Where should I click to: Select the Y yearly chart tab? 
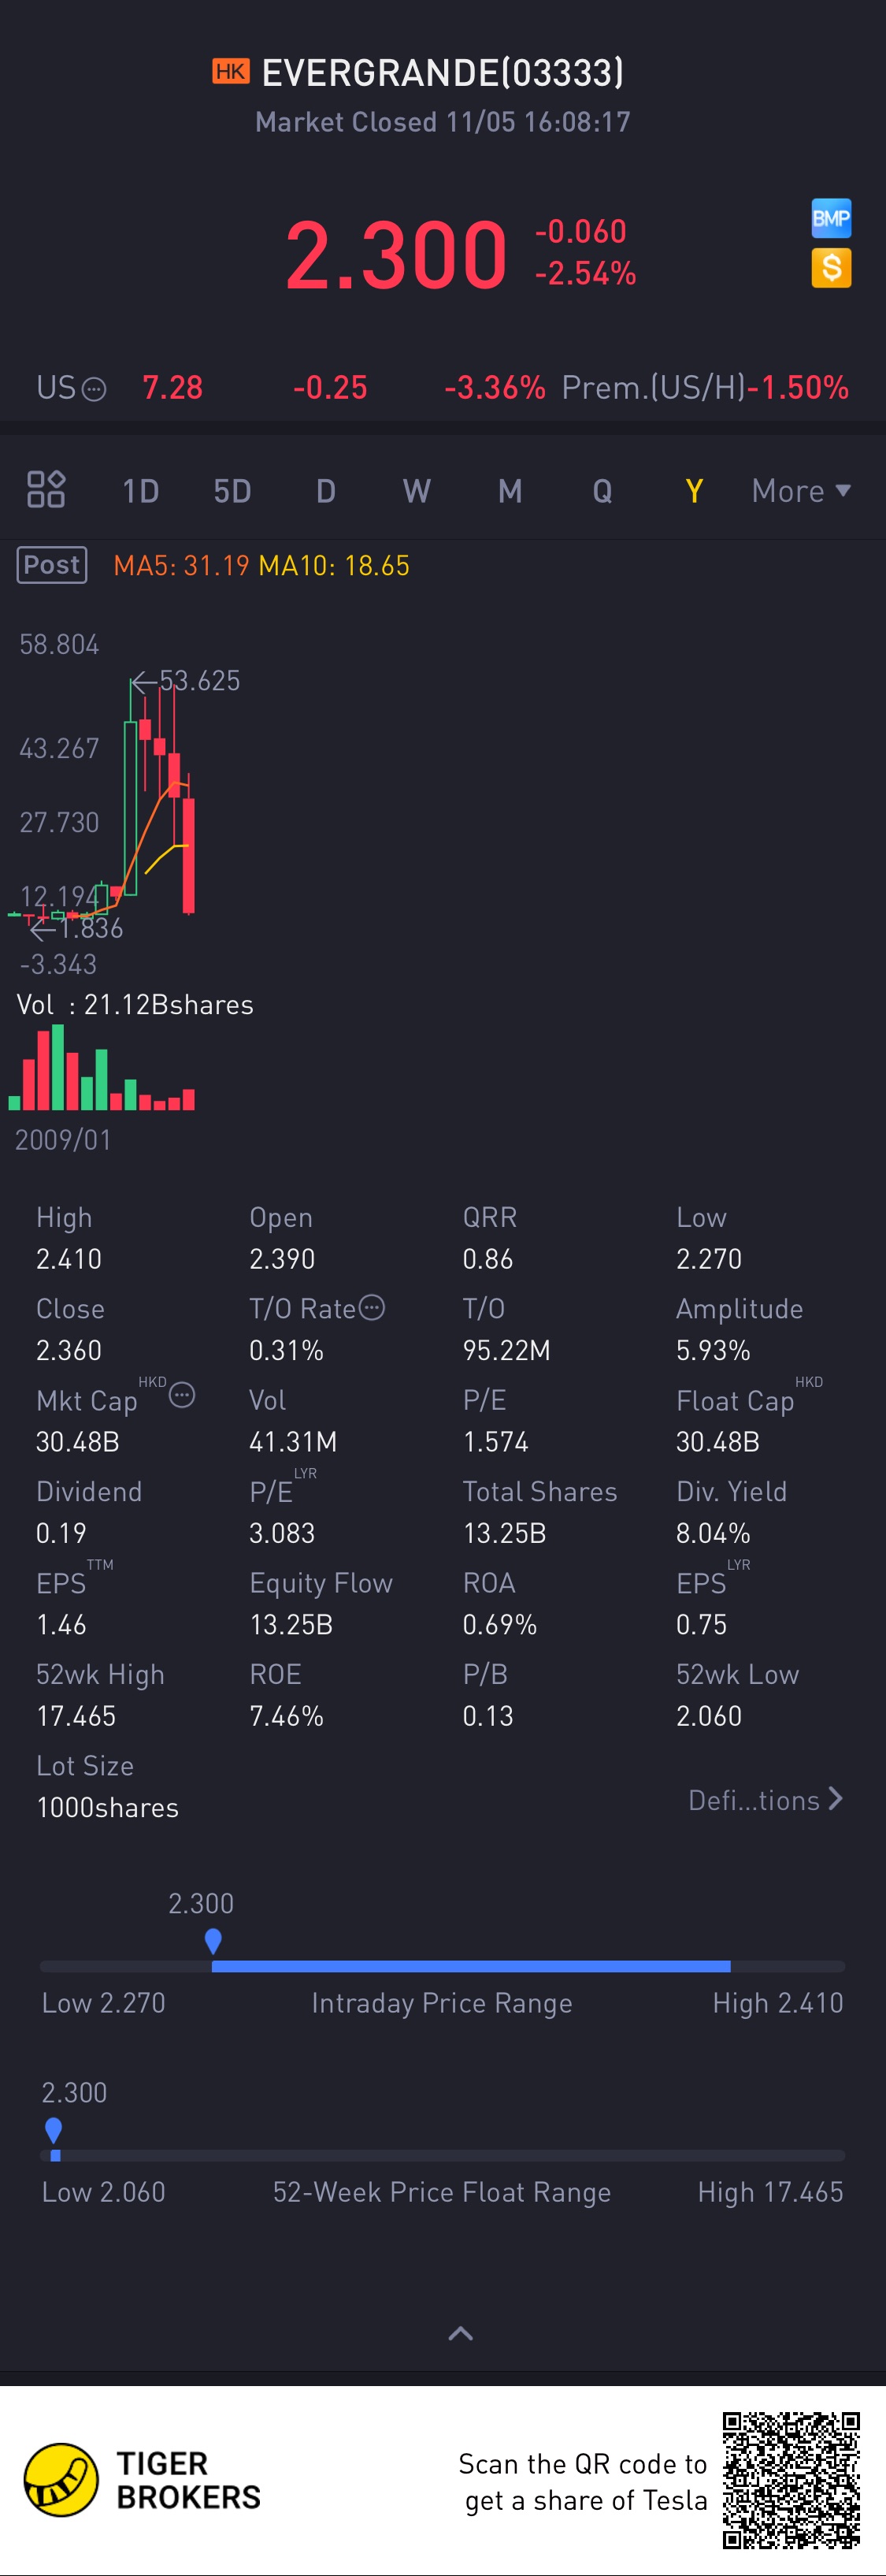[694, 491]
